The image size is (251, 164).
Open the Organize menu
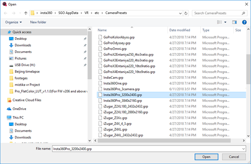(x=14, y=22)
